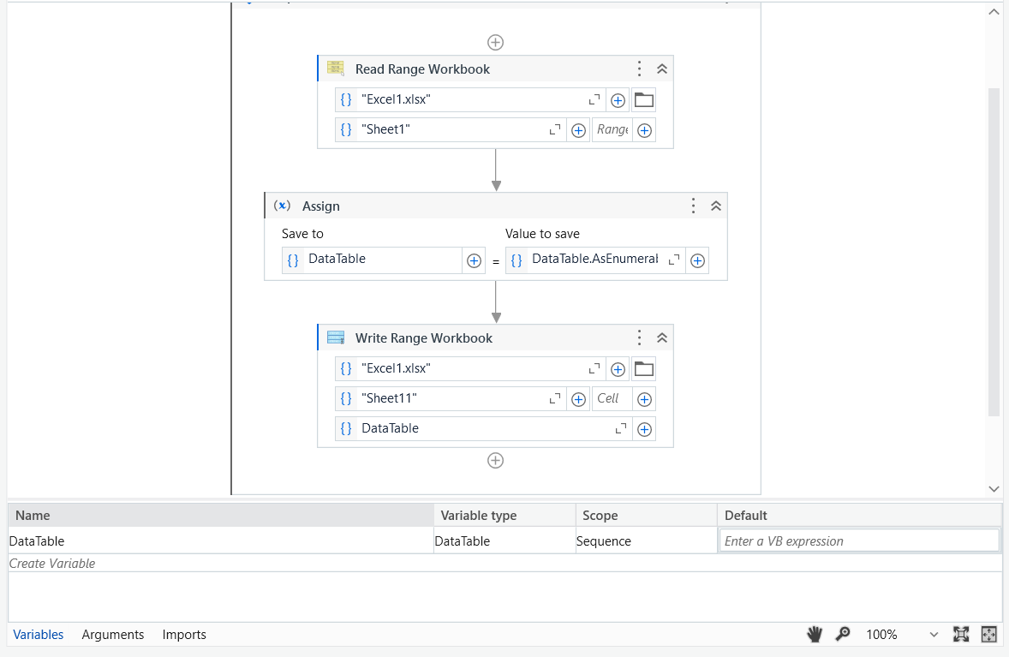
Task: Click the designer vertical scrollbar
Action: coord(994,251)
